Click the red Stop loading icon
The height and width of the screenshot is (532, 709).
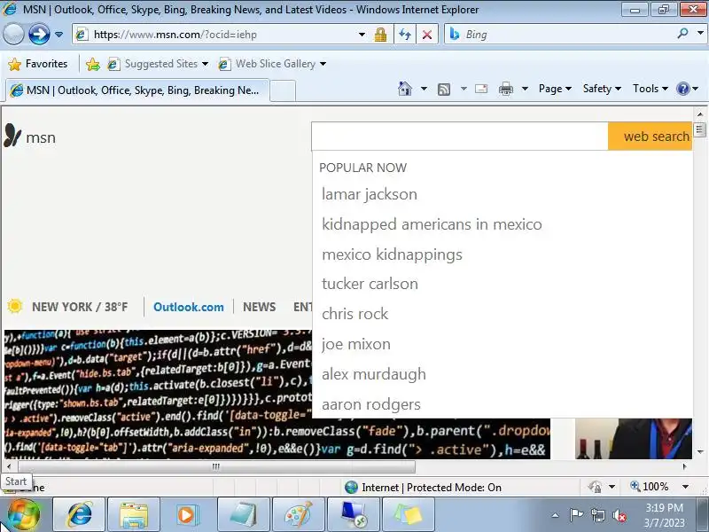click(427, 35)
